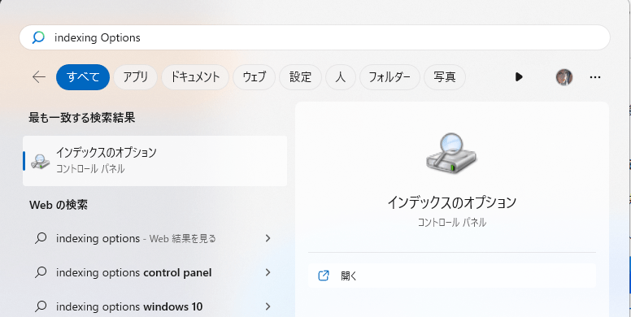The width and height of the screenshot is (631, 317).
Task: Switch to the ウェブ filter tab
Action: click(x=254, y=77)
